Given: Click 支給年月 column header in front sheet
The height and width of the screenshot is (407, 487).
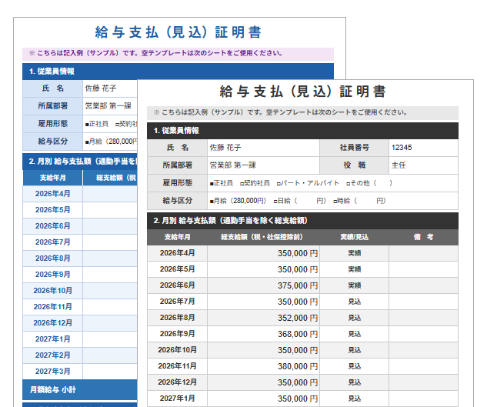Looking at the screenshot, I should [178, 237].
